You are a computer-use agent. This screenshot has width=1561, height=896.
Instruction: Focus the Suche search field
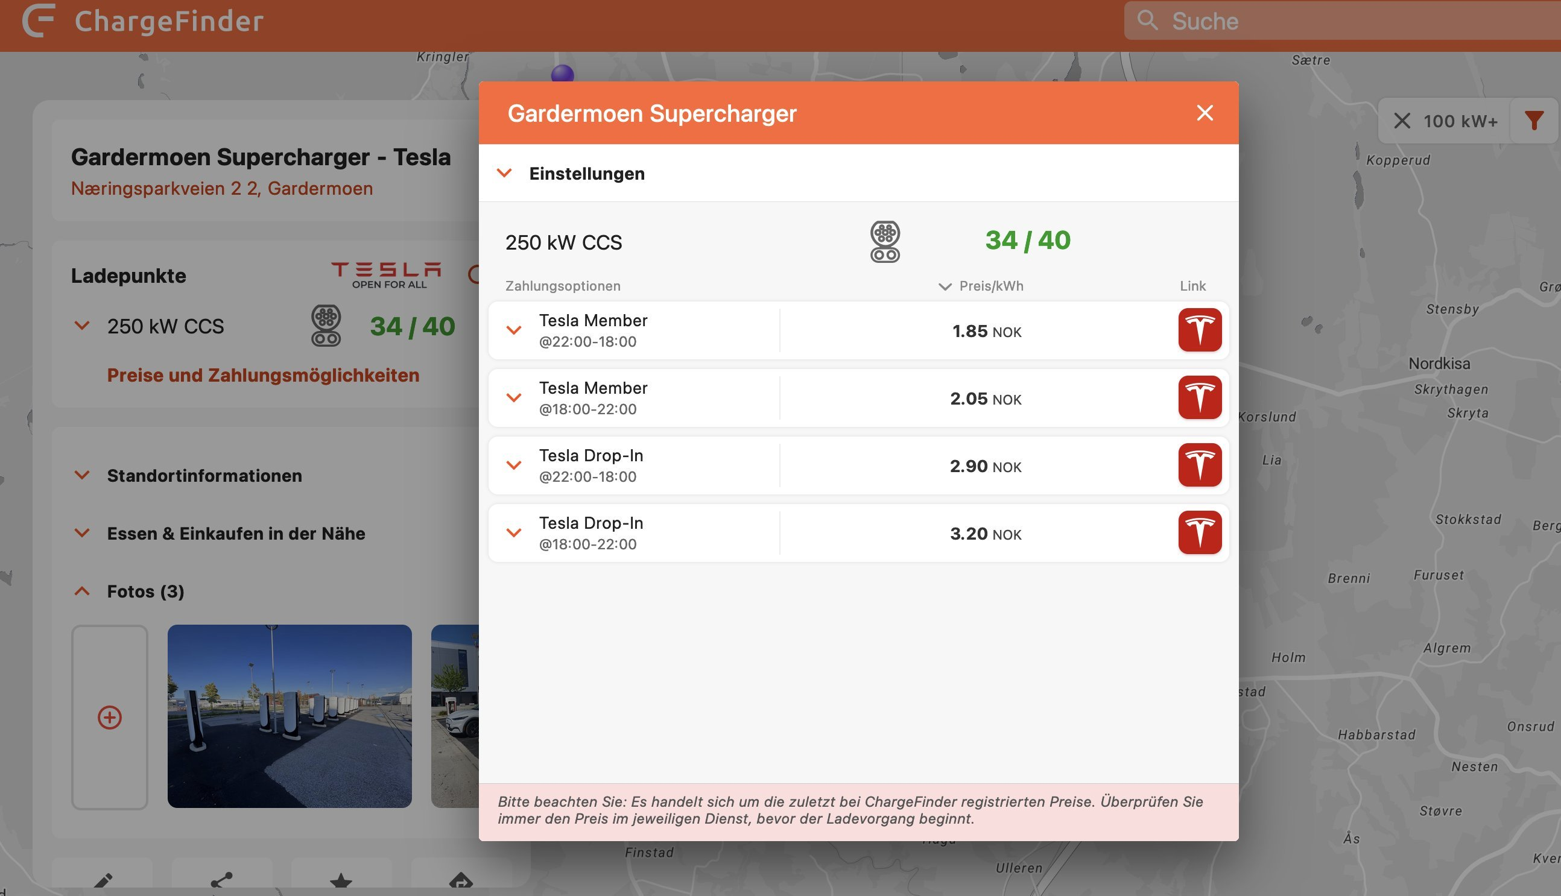tap(1342, 21)
